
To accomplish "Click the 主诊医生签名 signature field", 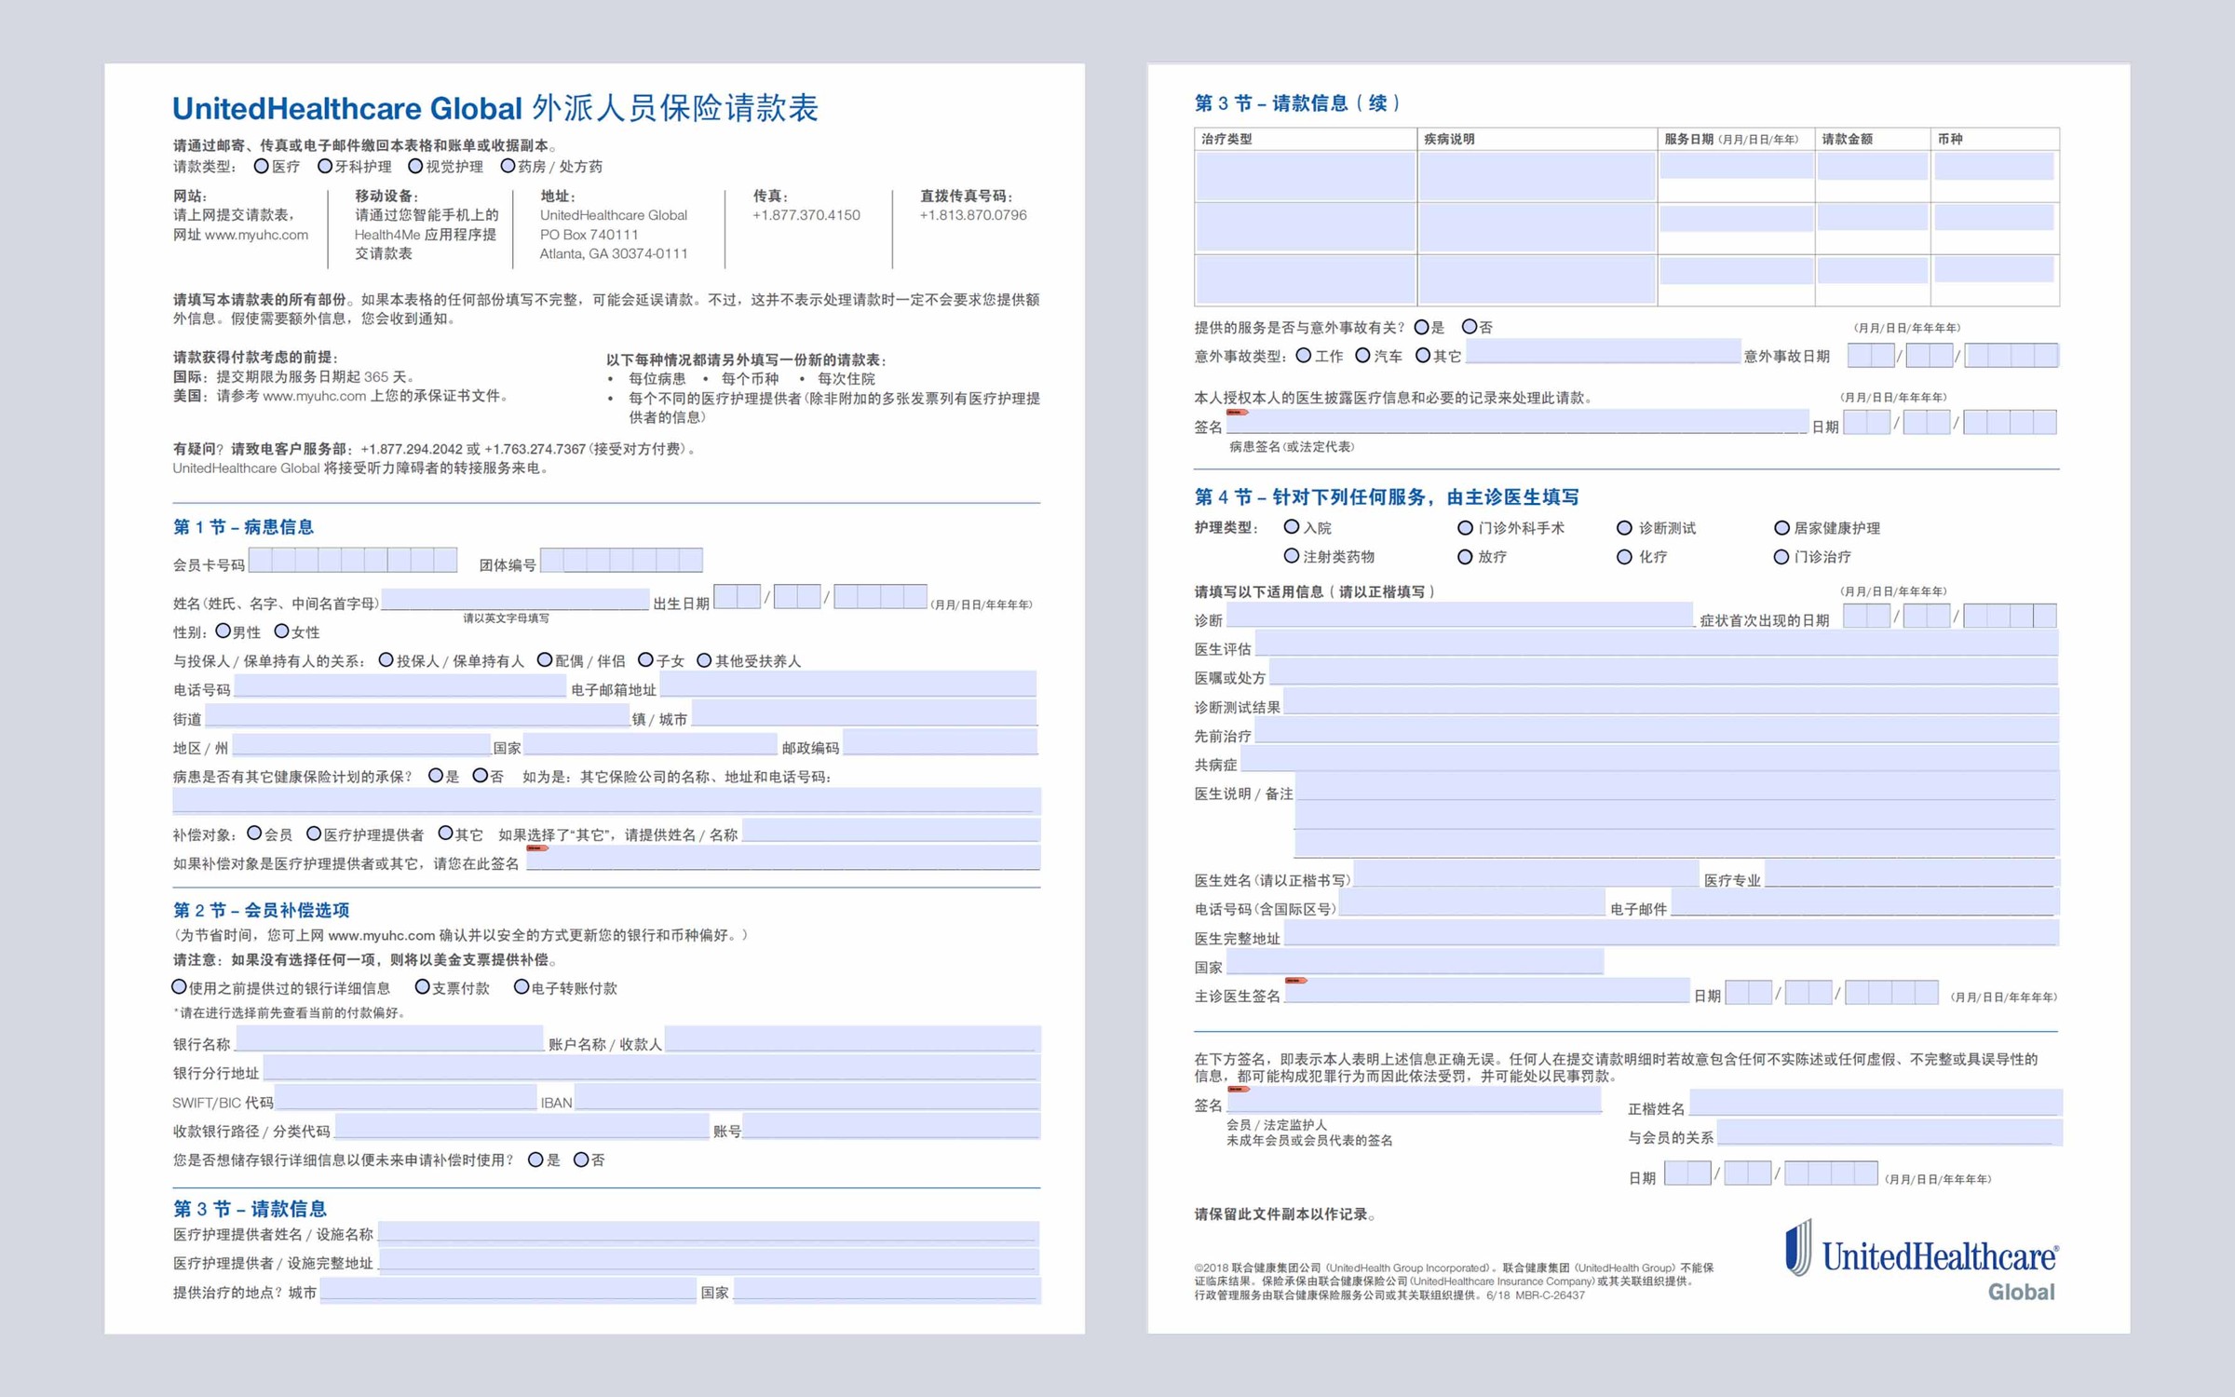I will 1487,991.
